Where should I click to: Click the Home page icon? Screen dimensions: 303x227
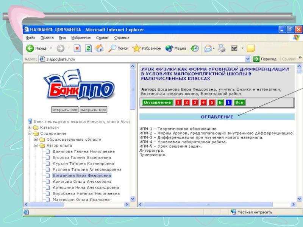(100, 48)
